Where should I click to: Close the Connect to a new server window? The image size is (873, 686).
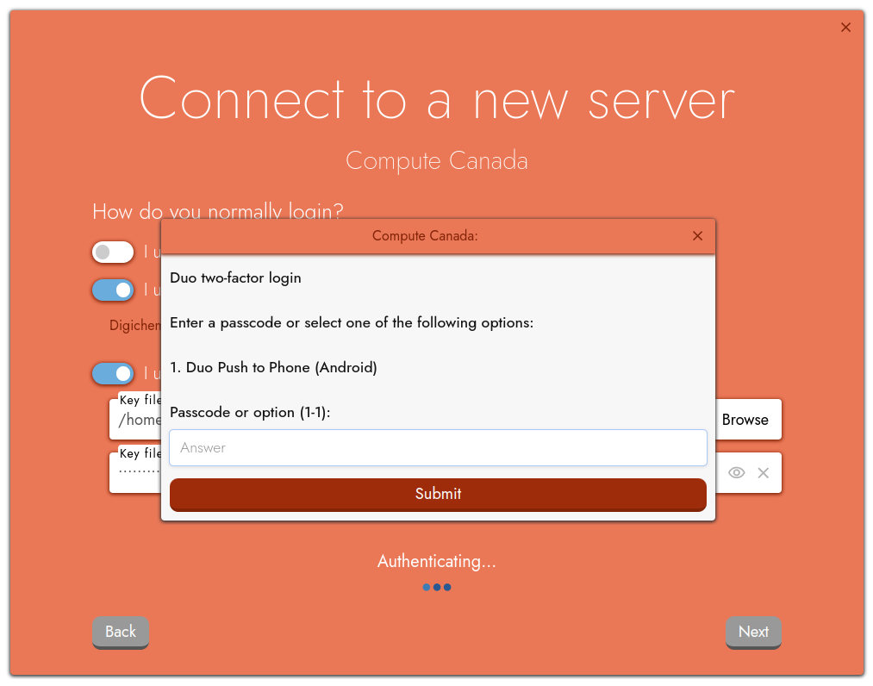point(845,28)
